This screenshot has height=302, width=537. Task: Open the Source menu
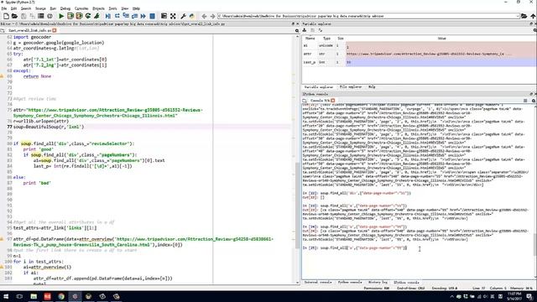40,8
